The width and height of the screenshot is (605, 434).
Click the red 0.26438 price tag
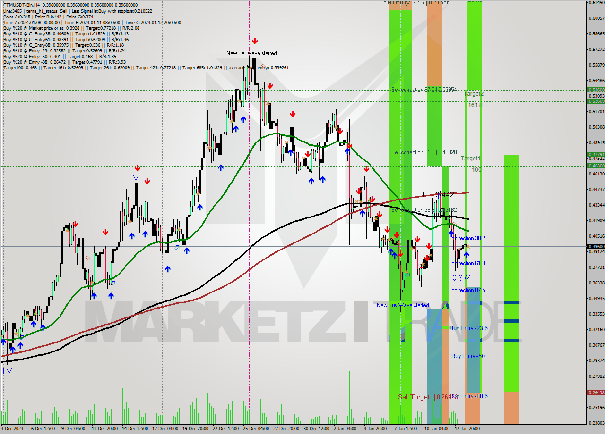click(596, 392)
